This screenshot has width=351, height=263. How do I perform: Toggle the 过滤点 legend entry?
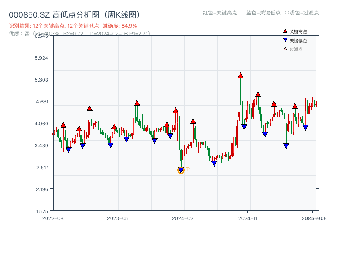[x=296, y=49]
